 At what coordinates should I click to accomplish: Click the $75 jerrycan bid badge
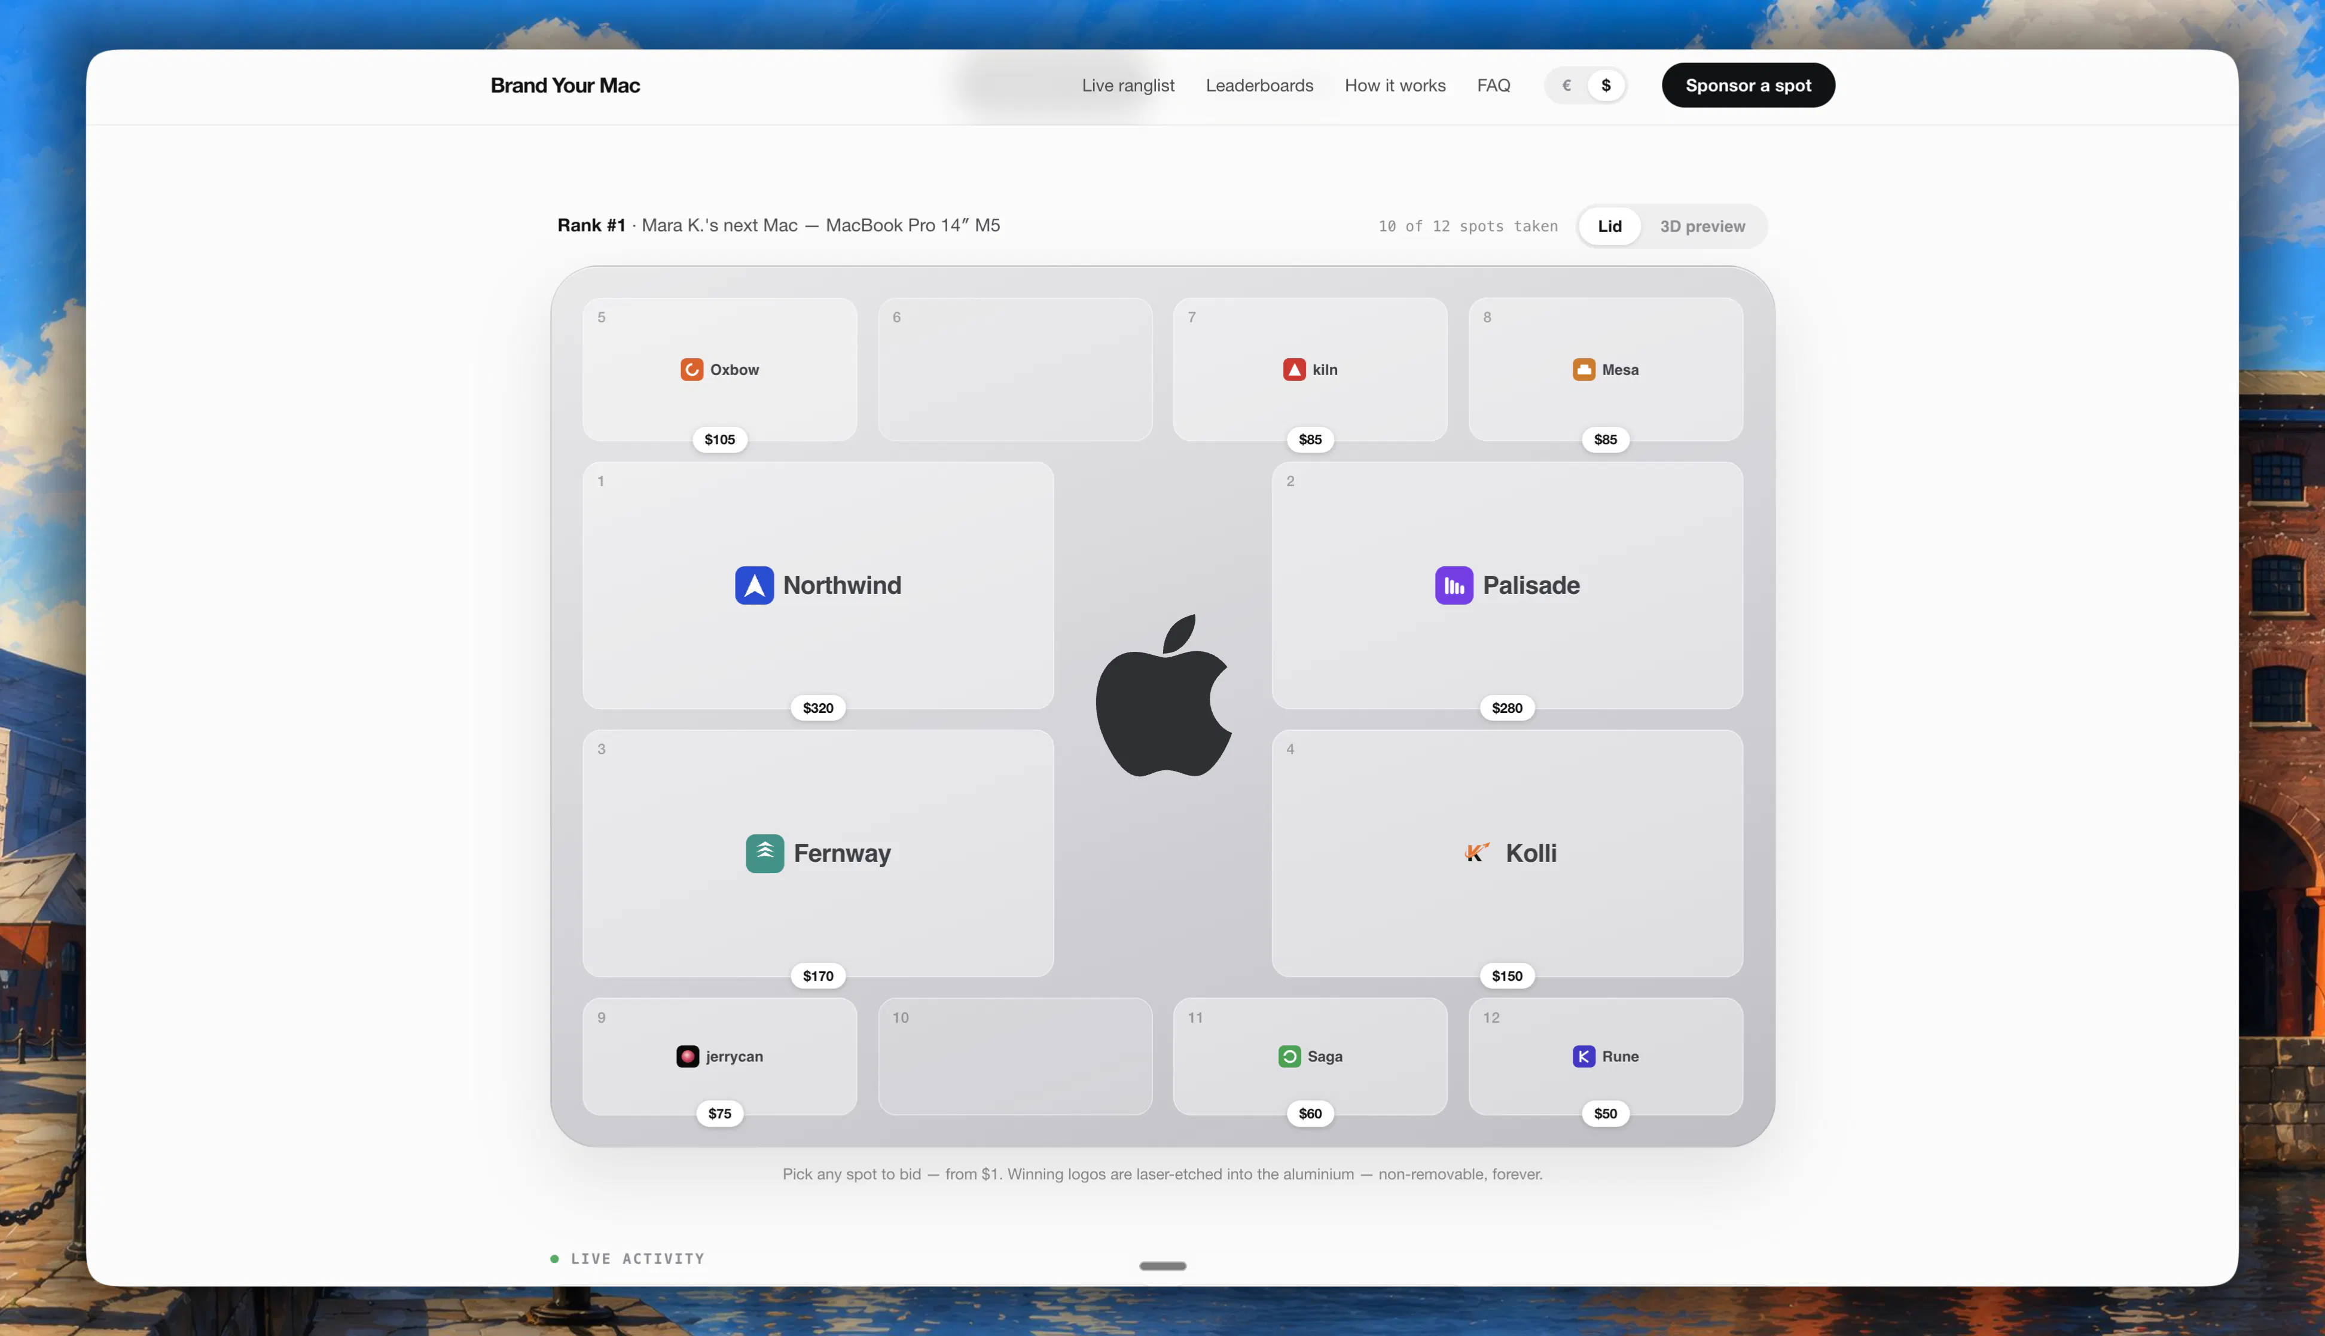coord(719,1114)
